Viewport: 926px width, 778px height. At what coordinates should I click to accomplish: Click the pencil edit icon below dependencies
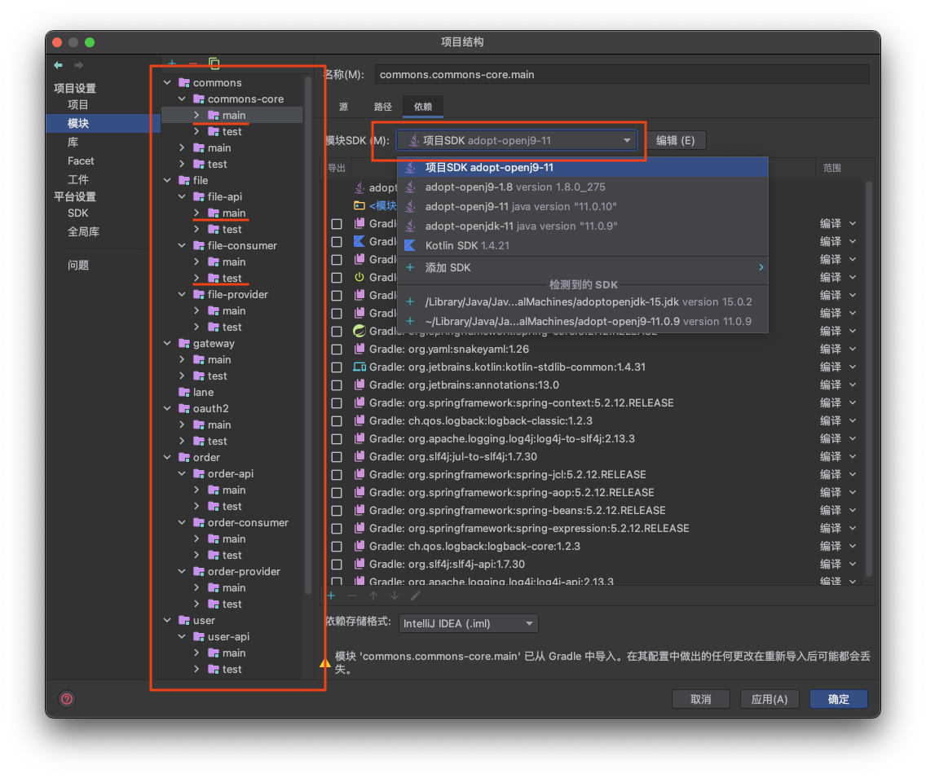[x=416, y=596]
